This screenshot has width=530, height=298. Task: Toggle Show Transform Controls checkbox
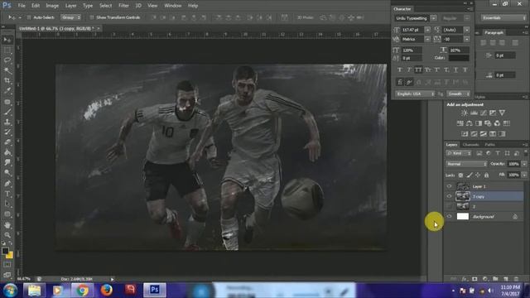pyautogui.click(x=92, y=17)
